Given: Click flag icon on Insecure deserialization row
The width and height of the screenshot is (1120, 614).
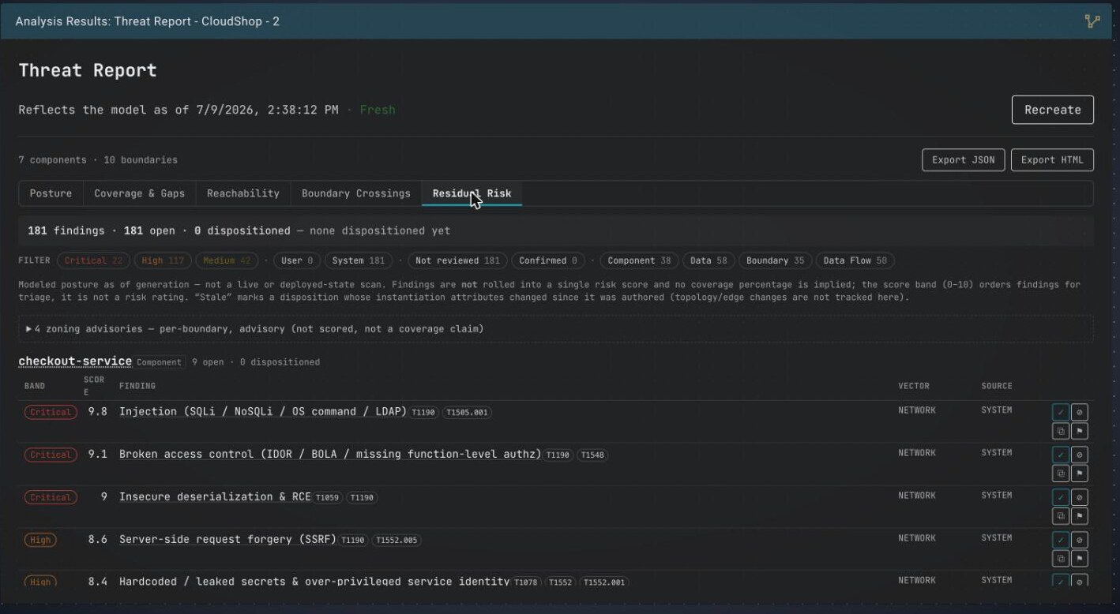Looking at the screenshot, I should coord(1079,516).
